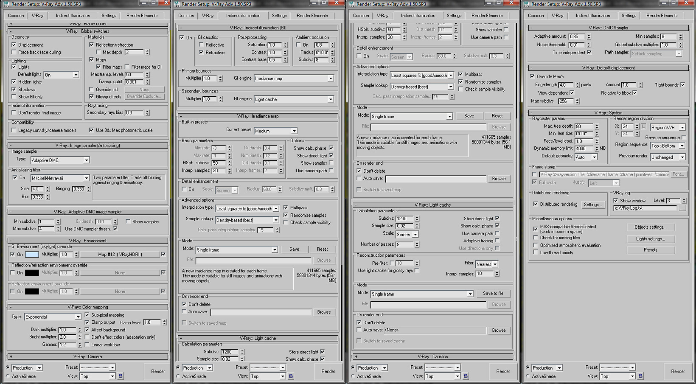Click the Interp. samples spinner in Reconstruction parameters
This screenshot has width=696, height=384.
497,274
